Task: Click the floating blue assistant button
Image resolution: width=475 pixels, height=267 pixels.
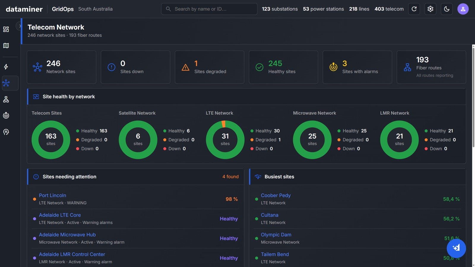Action: click(456, 248)
